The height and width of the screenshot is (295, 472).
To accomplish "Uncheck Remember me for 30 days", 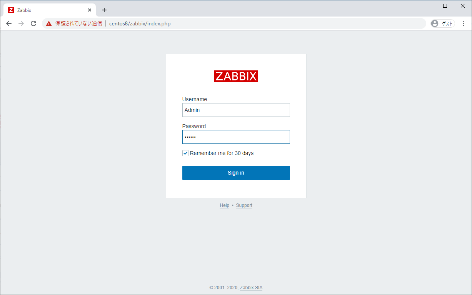I will pos(185,153).
